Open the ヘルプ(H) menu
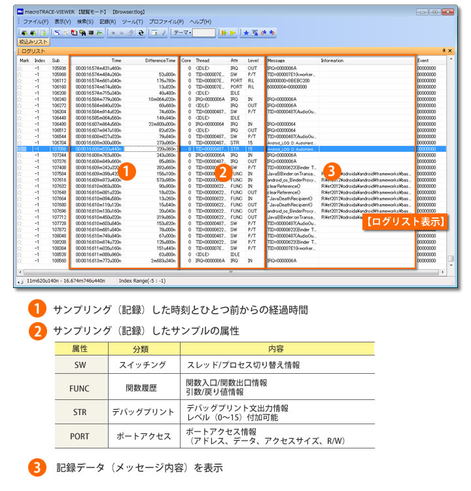This screenshot has width=471, height=491. pos(200,22)
